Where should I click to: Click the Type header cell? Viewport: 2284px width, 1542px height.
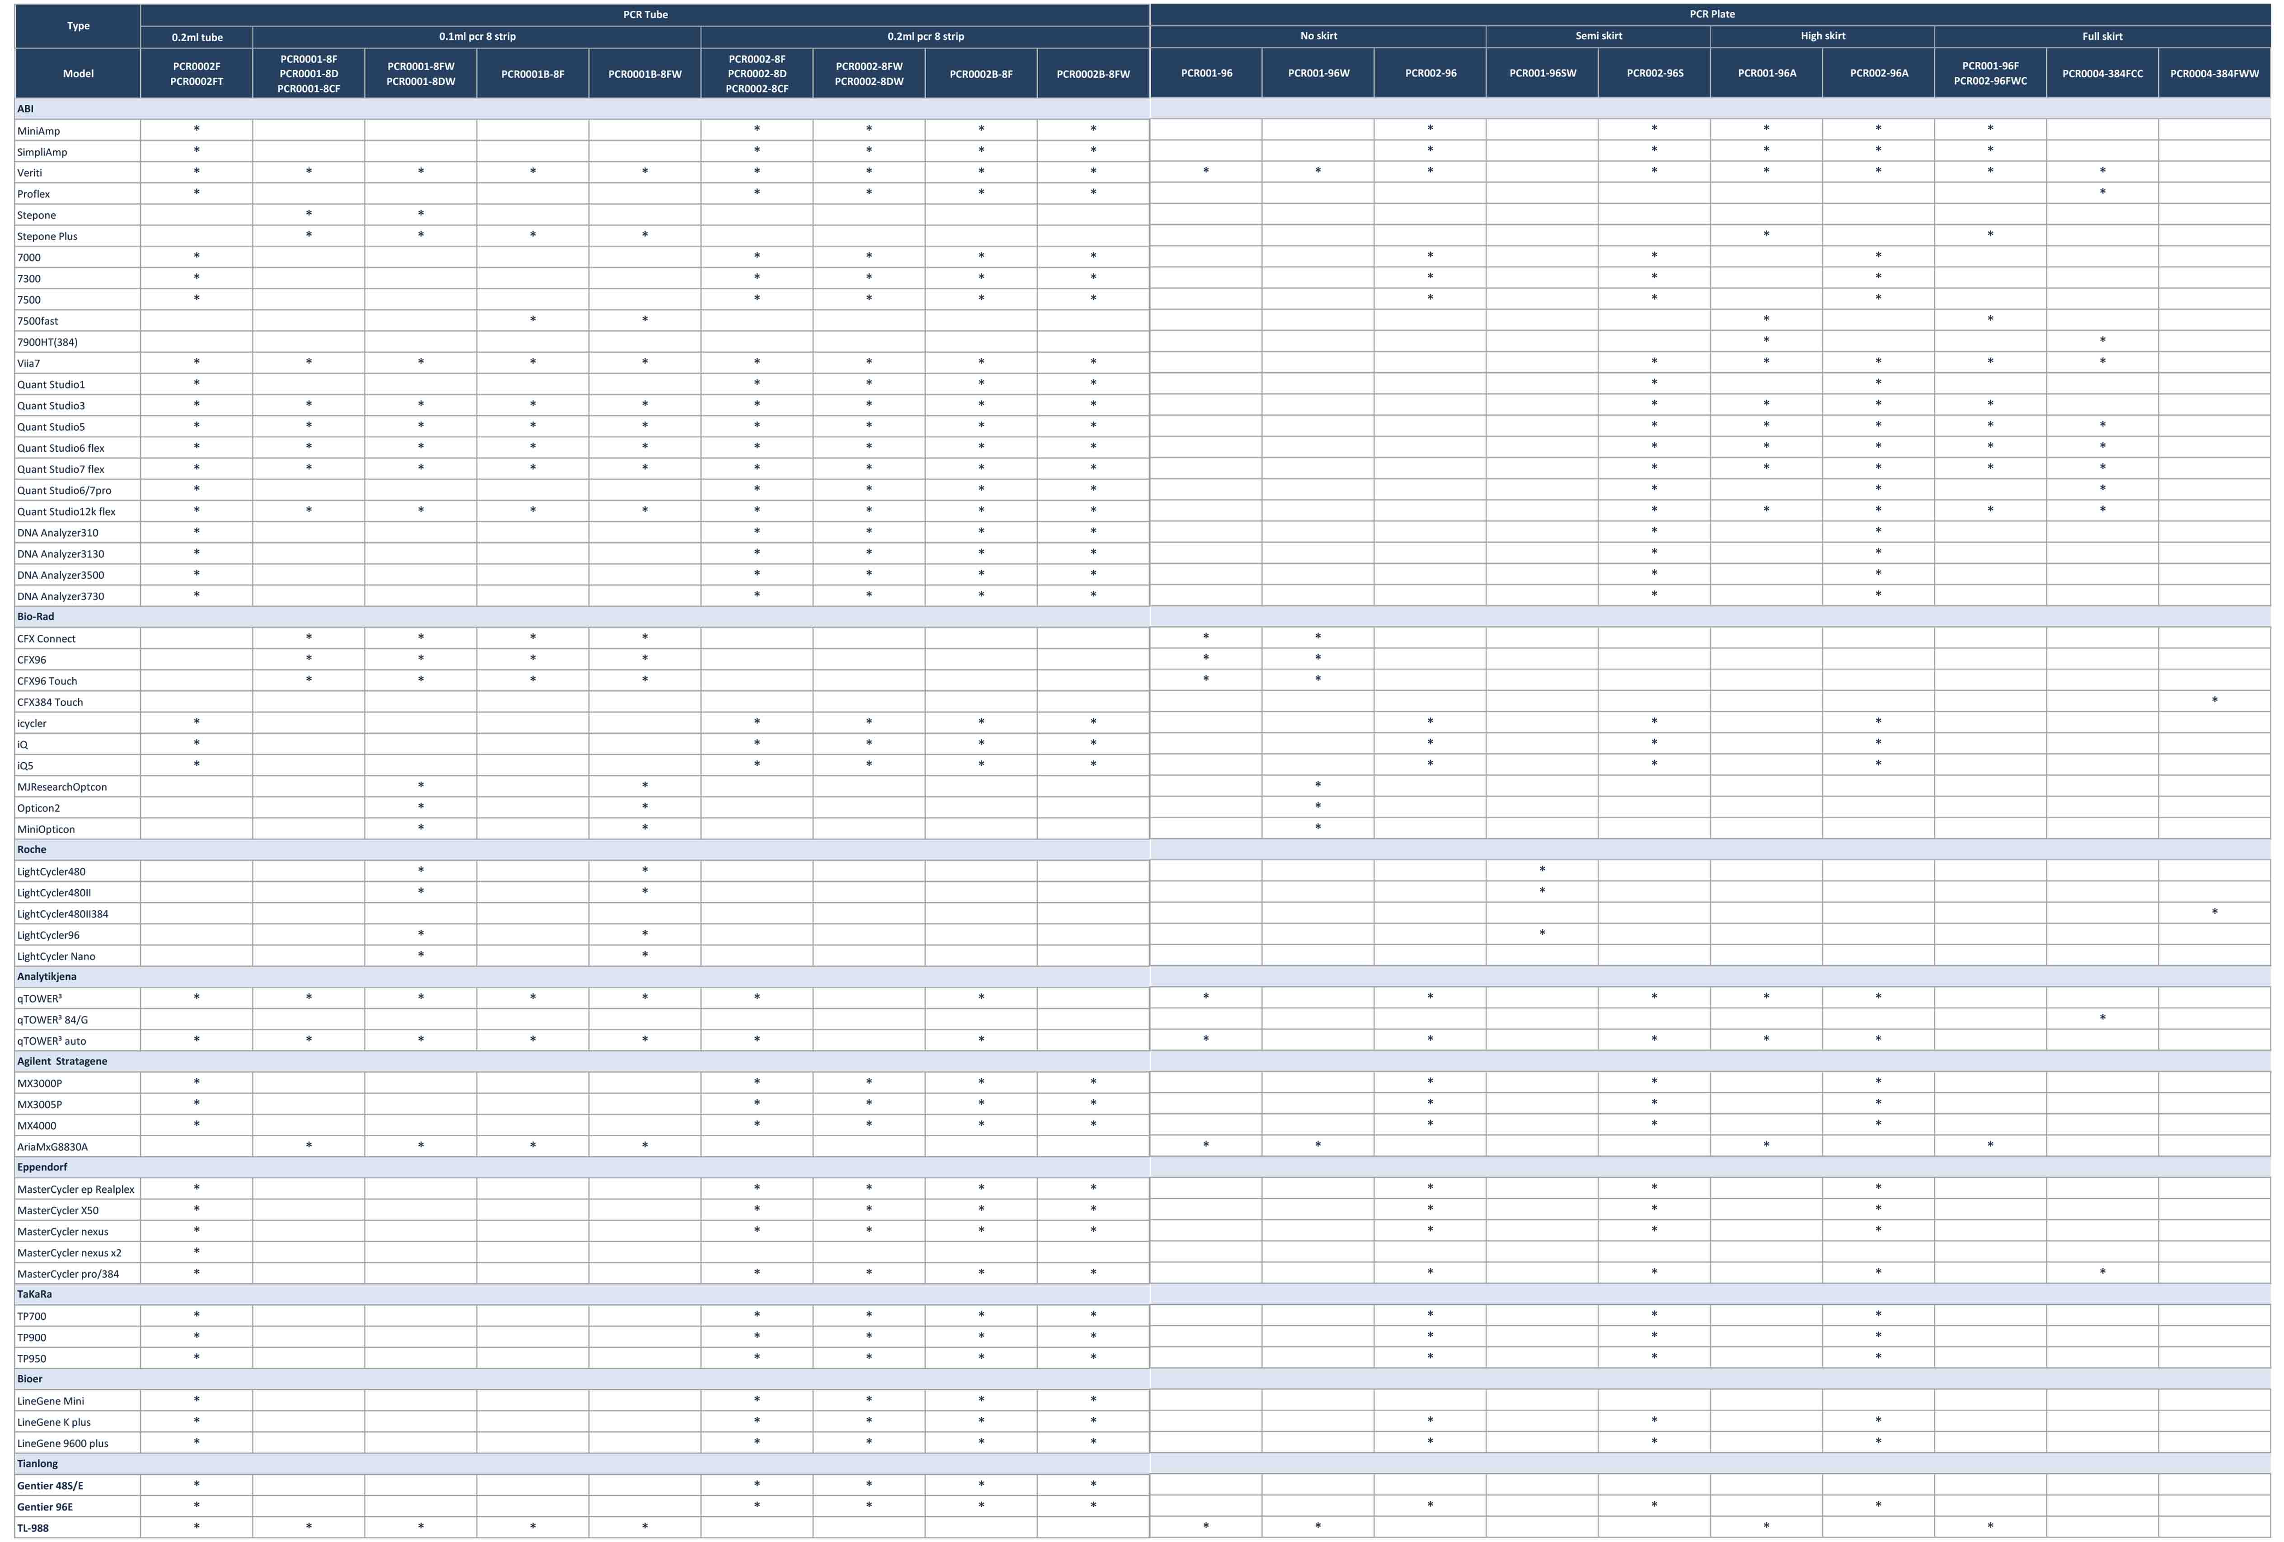click(x=78, y=26)
